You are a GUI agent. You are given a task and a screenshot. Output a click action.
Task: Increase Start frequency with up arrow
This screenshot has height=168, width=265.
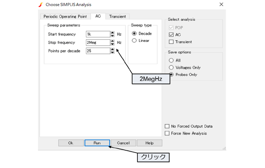point(113,33)
